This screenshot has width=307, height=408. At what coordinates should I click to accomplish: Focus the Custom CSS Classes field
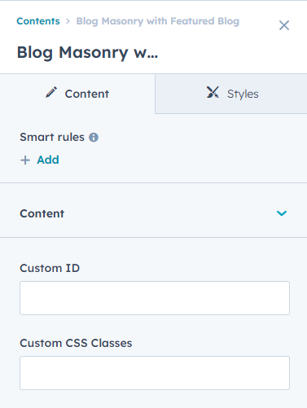[x=155, y=373]
